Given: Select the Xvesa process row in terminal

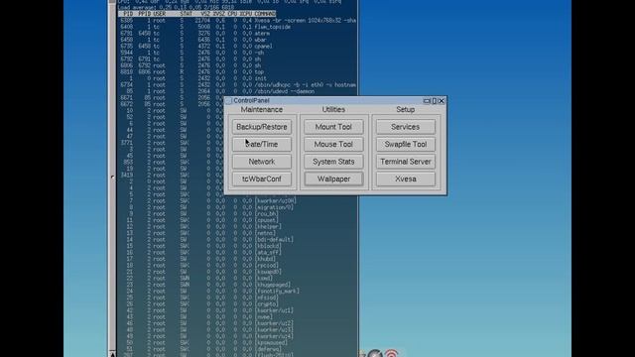Looking at the screenshot, I should (237, 20).
